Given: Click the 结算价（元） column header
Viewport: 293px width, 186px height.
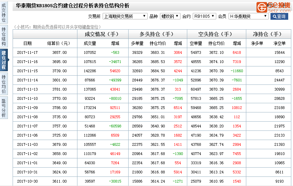Looking at the screenshot, I should (x=58, y=44).
